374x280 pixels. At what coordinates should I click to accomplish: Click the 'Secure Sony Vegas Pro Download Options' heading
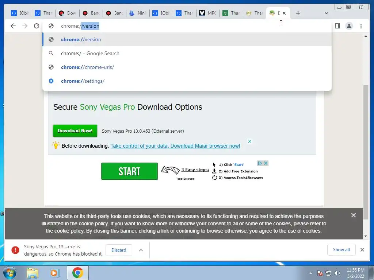pyautogui.click(x=127, y=107)
